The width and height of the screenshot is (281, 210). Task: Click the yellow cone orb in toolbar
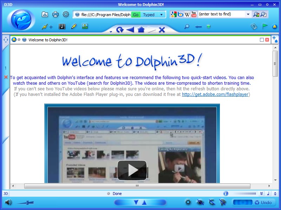click(x=275, y=27)
